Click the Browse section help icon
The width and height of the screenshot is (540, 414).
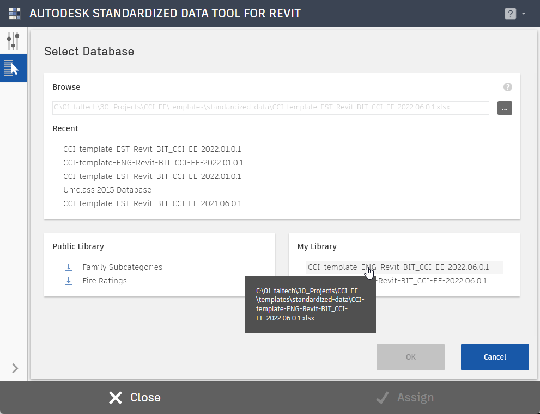508,87
